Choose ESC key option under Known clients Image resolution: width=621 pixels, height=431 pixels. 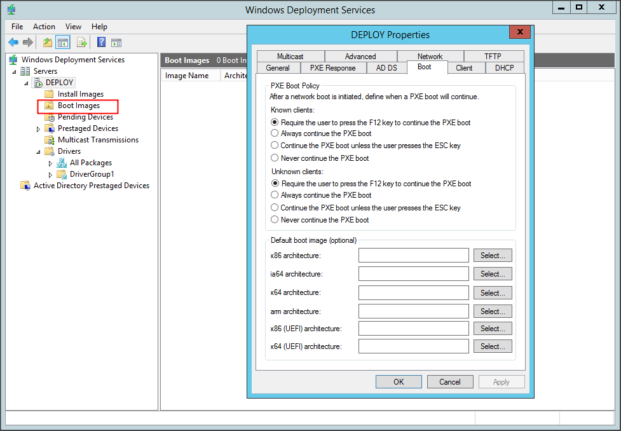click(x=275, y=146)
